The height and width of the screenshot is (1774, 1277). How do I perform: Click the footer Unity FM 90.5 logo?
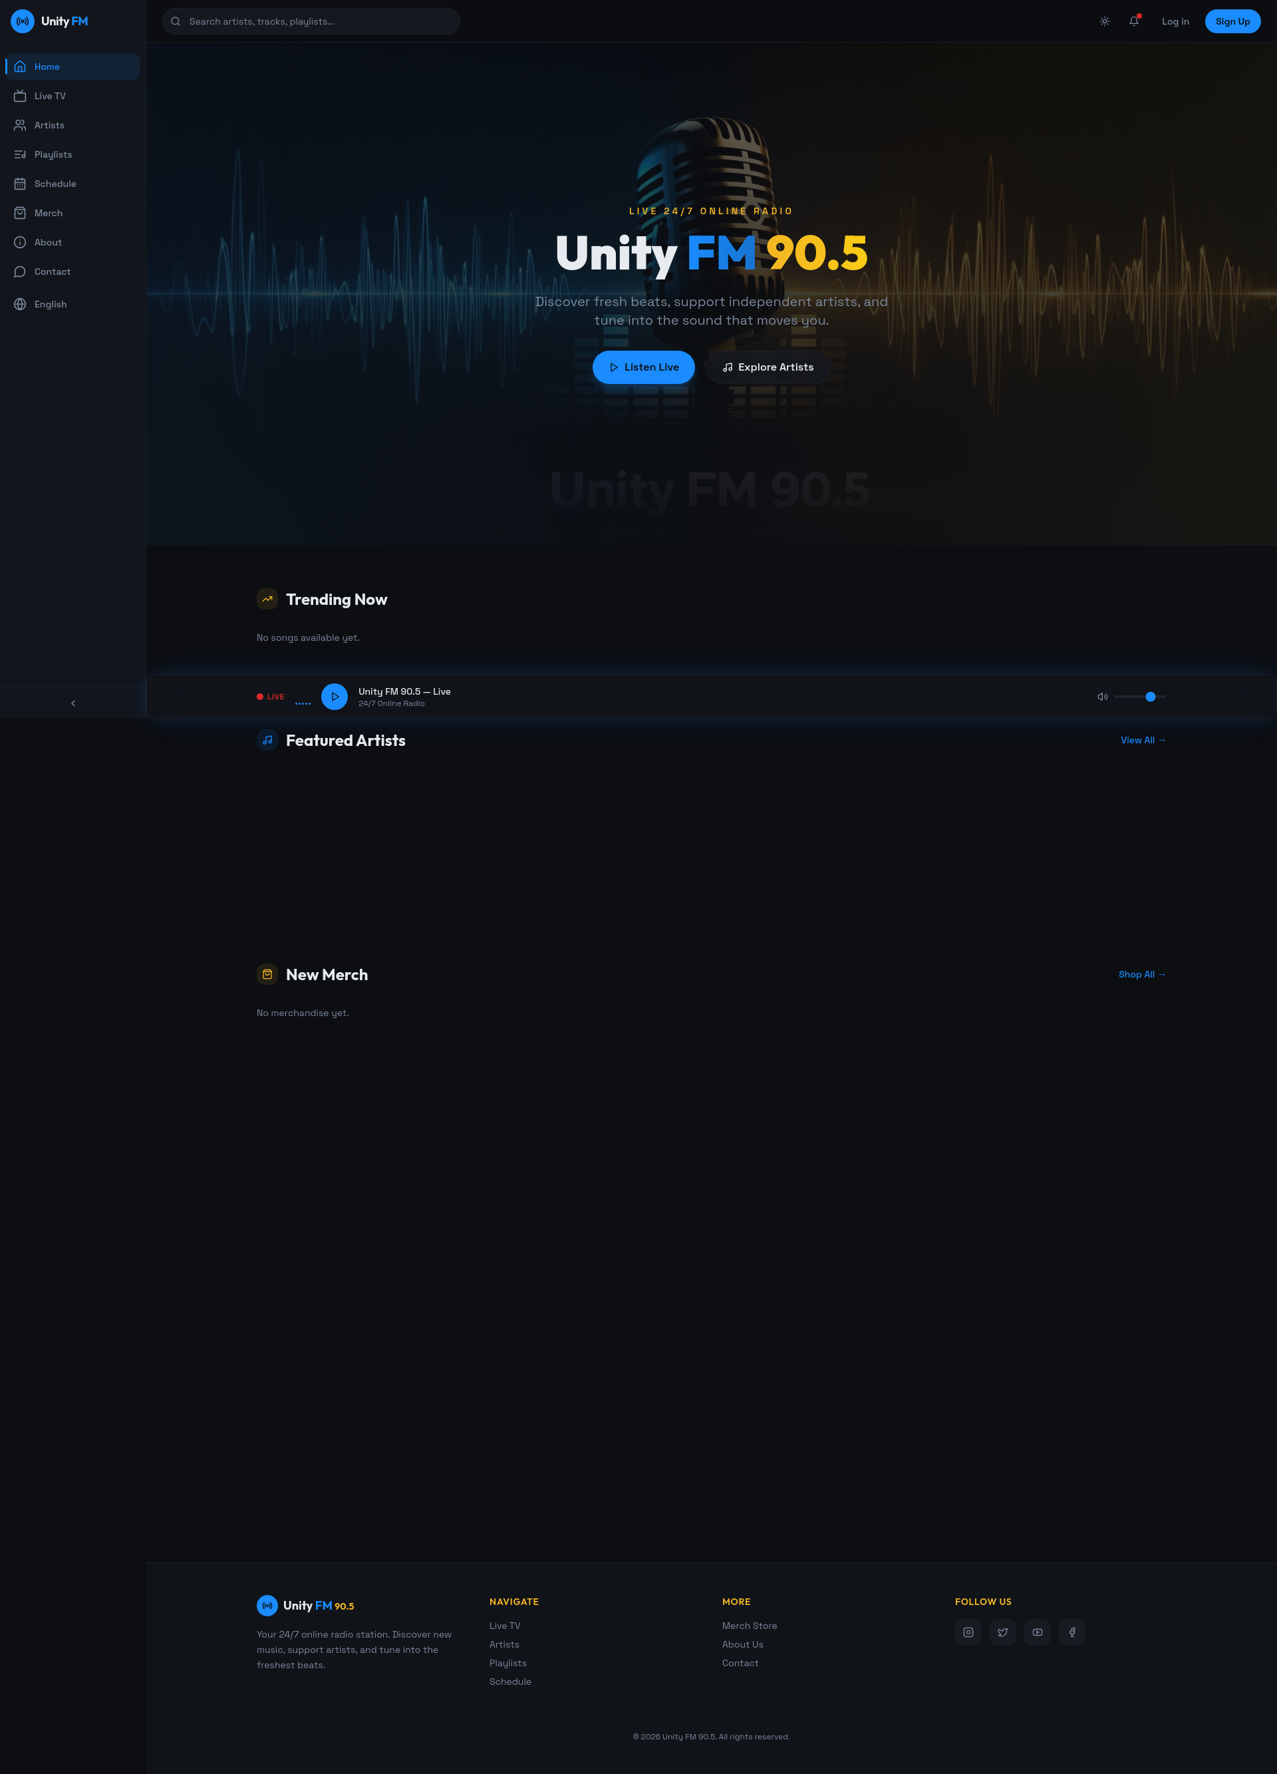tap(306, 1606)
